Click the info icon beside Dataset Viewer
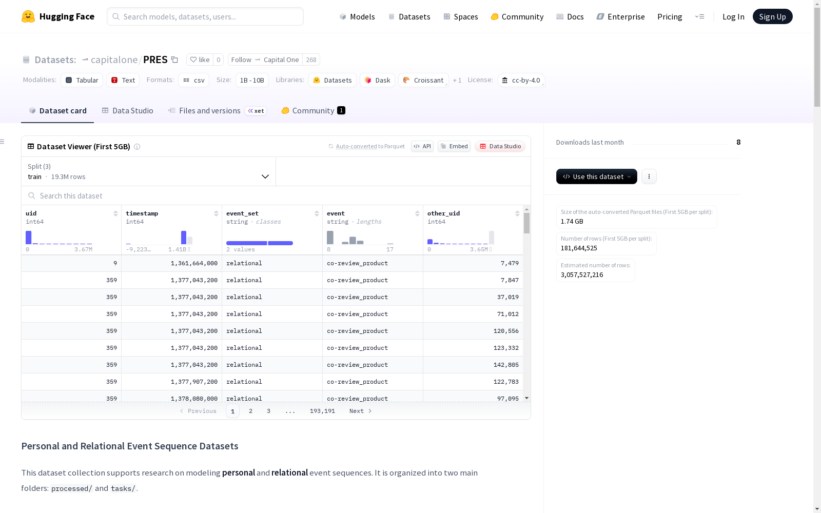Image resolution: width=821 pixels, height=513 pixels. coord(137,147)
